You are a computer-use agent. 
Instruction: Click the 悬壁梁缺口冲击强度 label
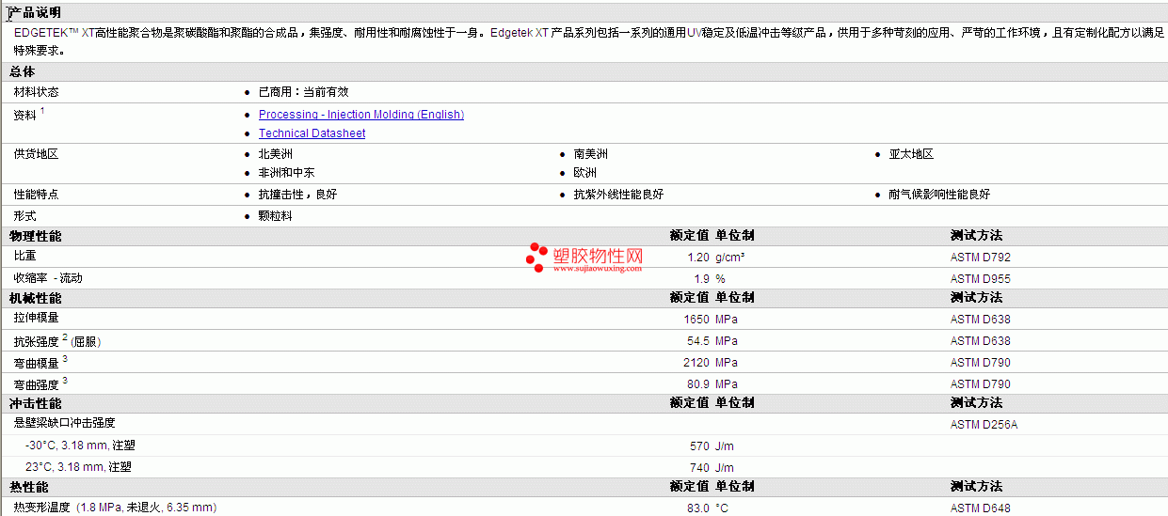[x=65, y=423]
